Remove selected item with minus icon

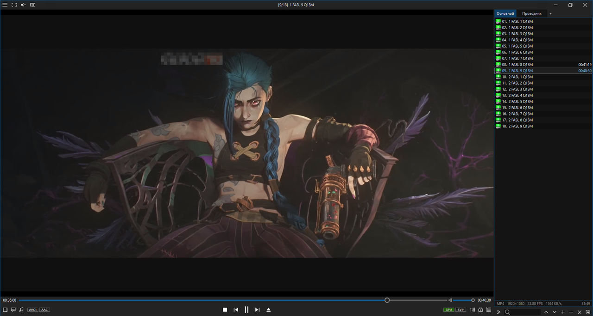click(x=571, y=312)
